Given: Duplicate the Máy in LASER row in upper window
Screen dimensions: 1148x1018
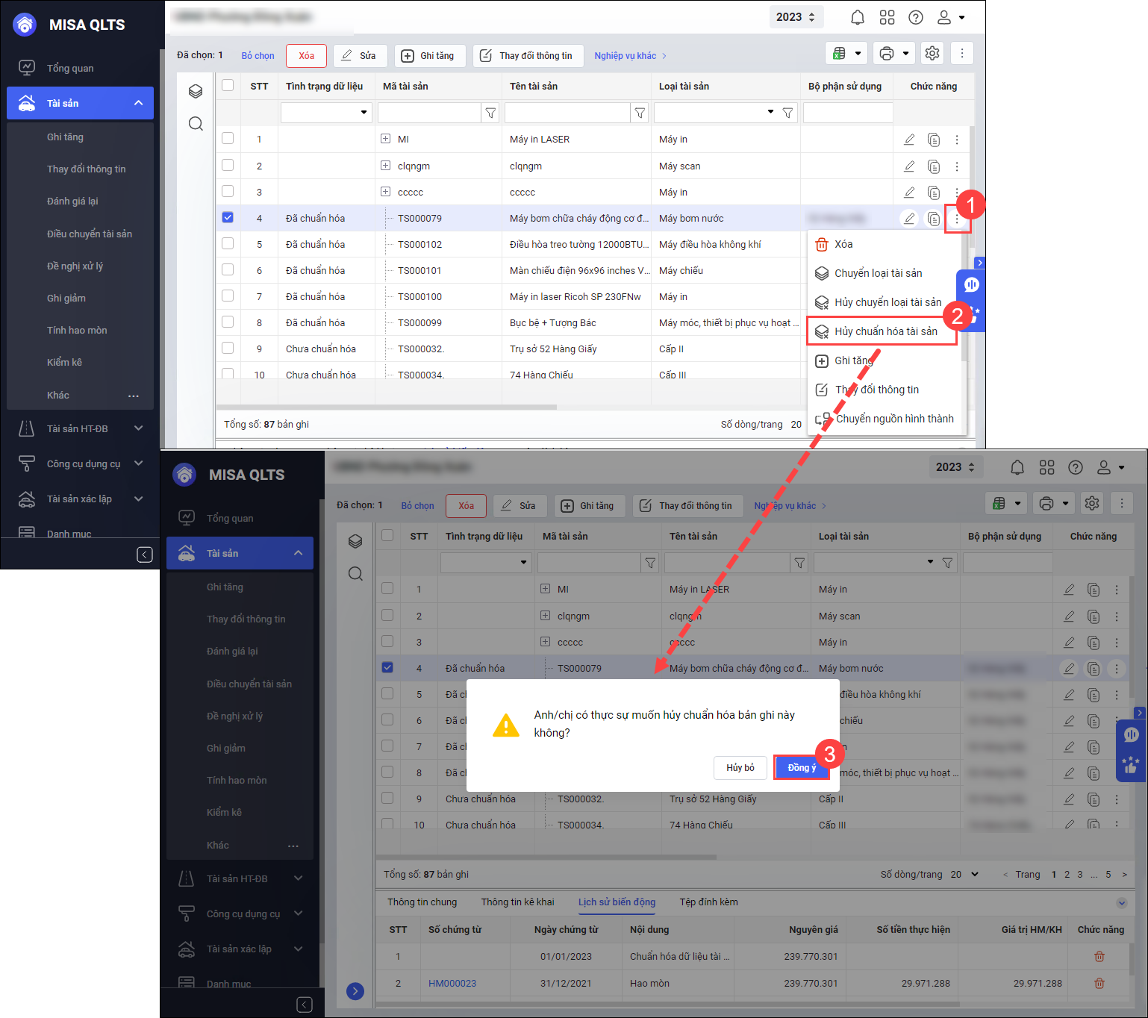Looking at the screenshot, I should tap(933, 140).
